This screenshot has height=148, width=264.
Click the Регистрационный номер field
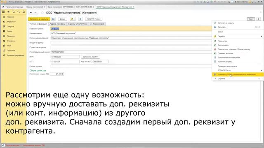pos(131,52)
